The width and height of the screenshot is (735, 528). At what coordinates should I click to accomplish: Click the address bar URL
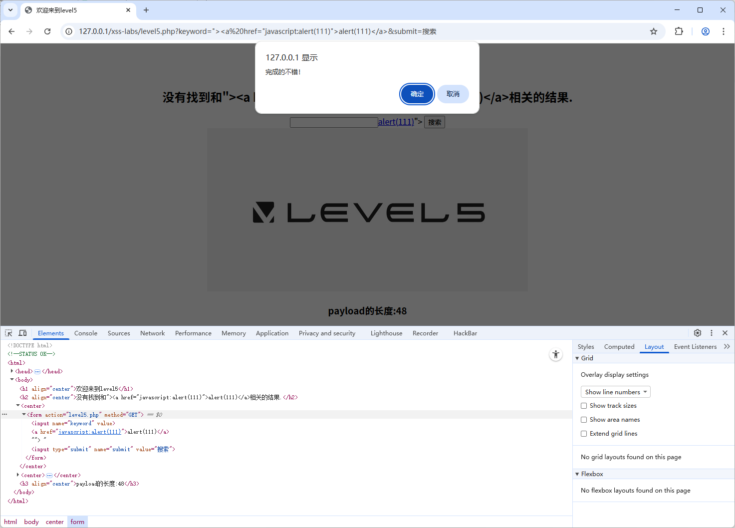coord(257,31)
